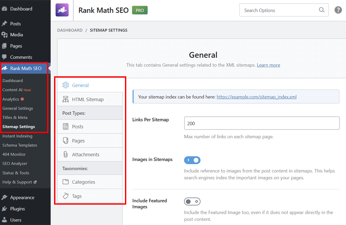
Task: Open the General sitemap tab
Action: coord(90,85)
